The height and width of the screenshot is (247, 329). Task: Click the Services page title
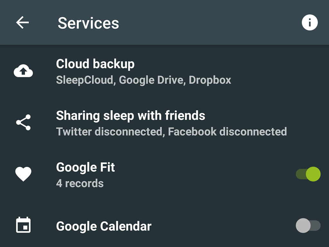pyautogui.click(x=88, y=23)
